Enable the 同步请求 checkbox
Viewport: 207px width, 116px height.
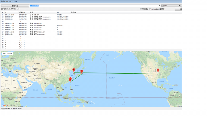141,9
